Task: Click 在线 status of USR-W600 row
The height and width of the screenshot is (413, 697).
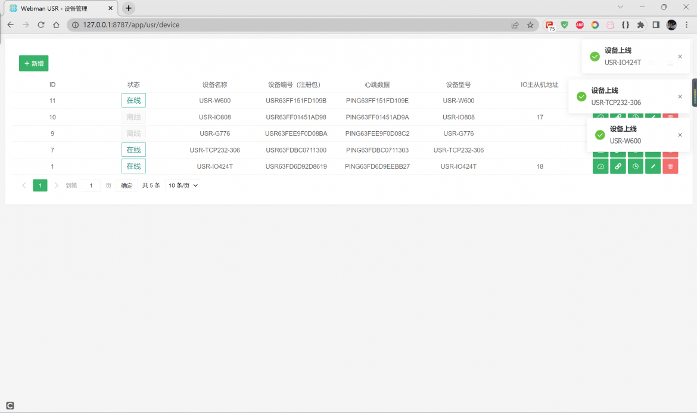Action: (133, 101)
